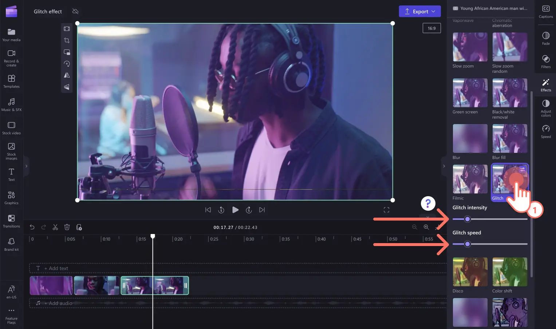Flip the video horizontally icon

click(x=67, y=75)
